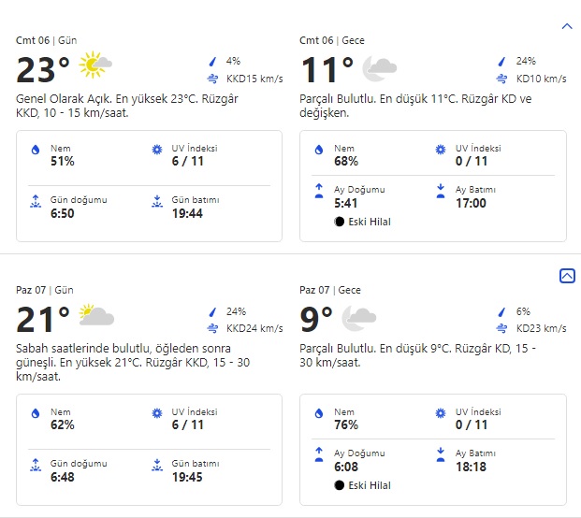Collapse the Cmt 06 forecast chevron
581x518 pixels.
click(x=566, y=27)
